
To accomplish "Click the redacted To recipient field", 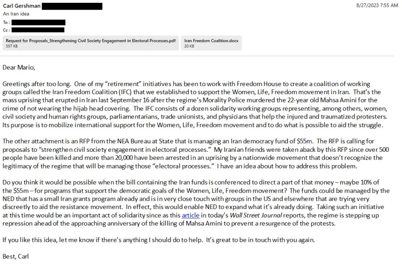I will [x=38, y=22].
